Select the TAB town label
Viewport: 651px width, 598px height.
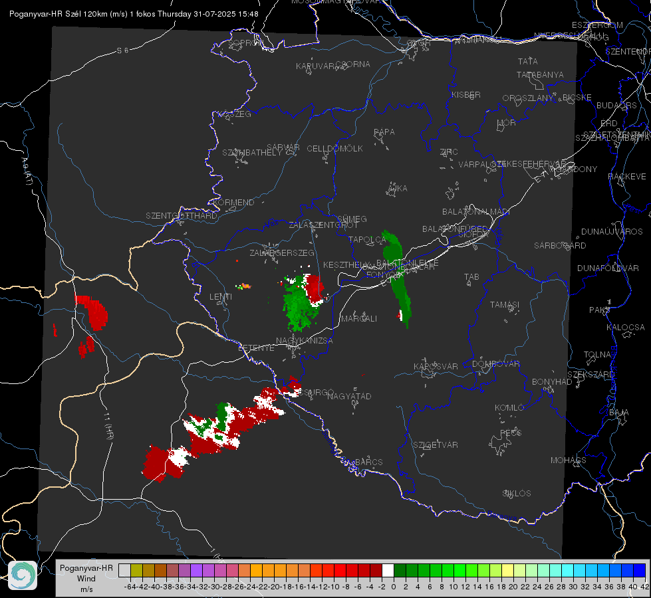coord(471,276)
